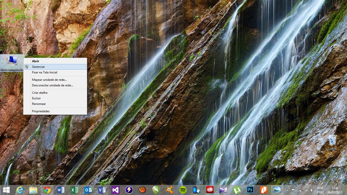Show hidden system tray icons
Viewport: 347px width, 195px height.
point(287,190)
